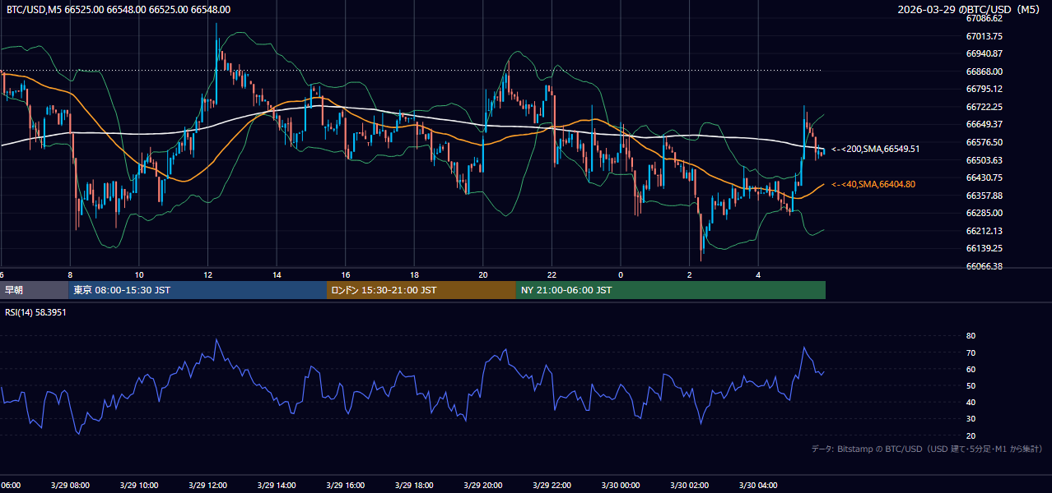Click date axis label 3/29 10:00
Screen dimensions: 1052x493
click(139, 485)
